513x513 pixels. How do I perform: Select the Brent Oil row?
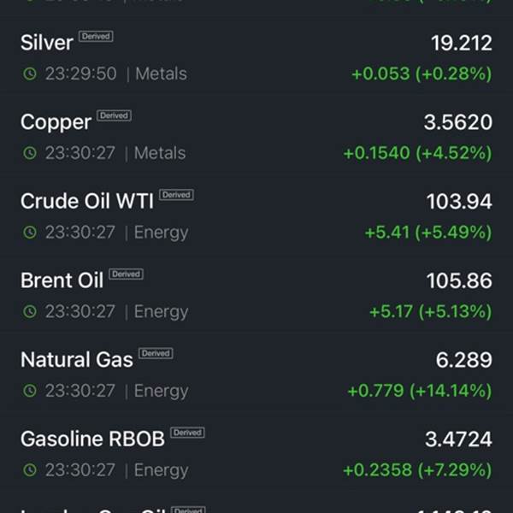point(256,294)
